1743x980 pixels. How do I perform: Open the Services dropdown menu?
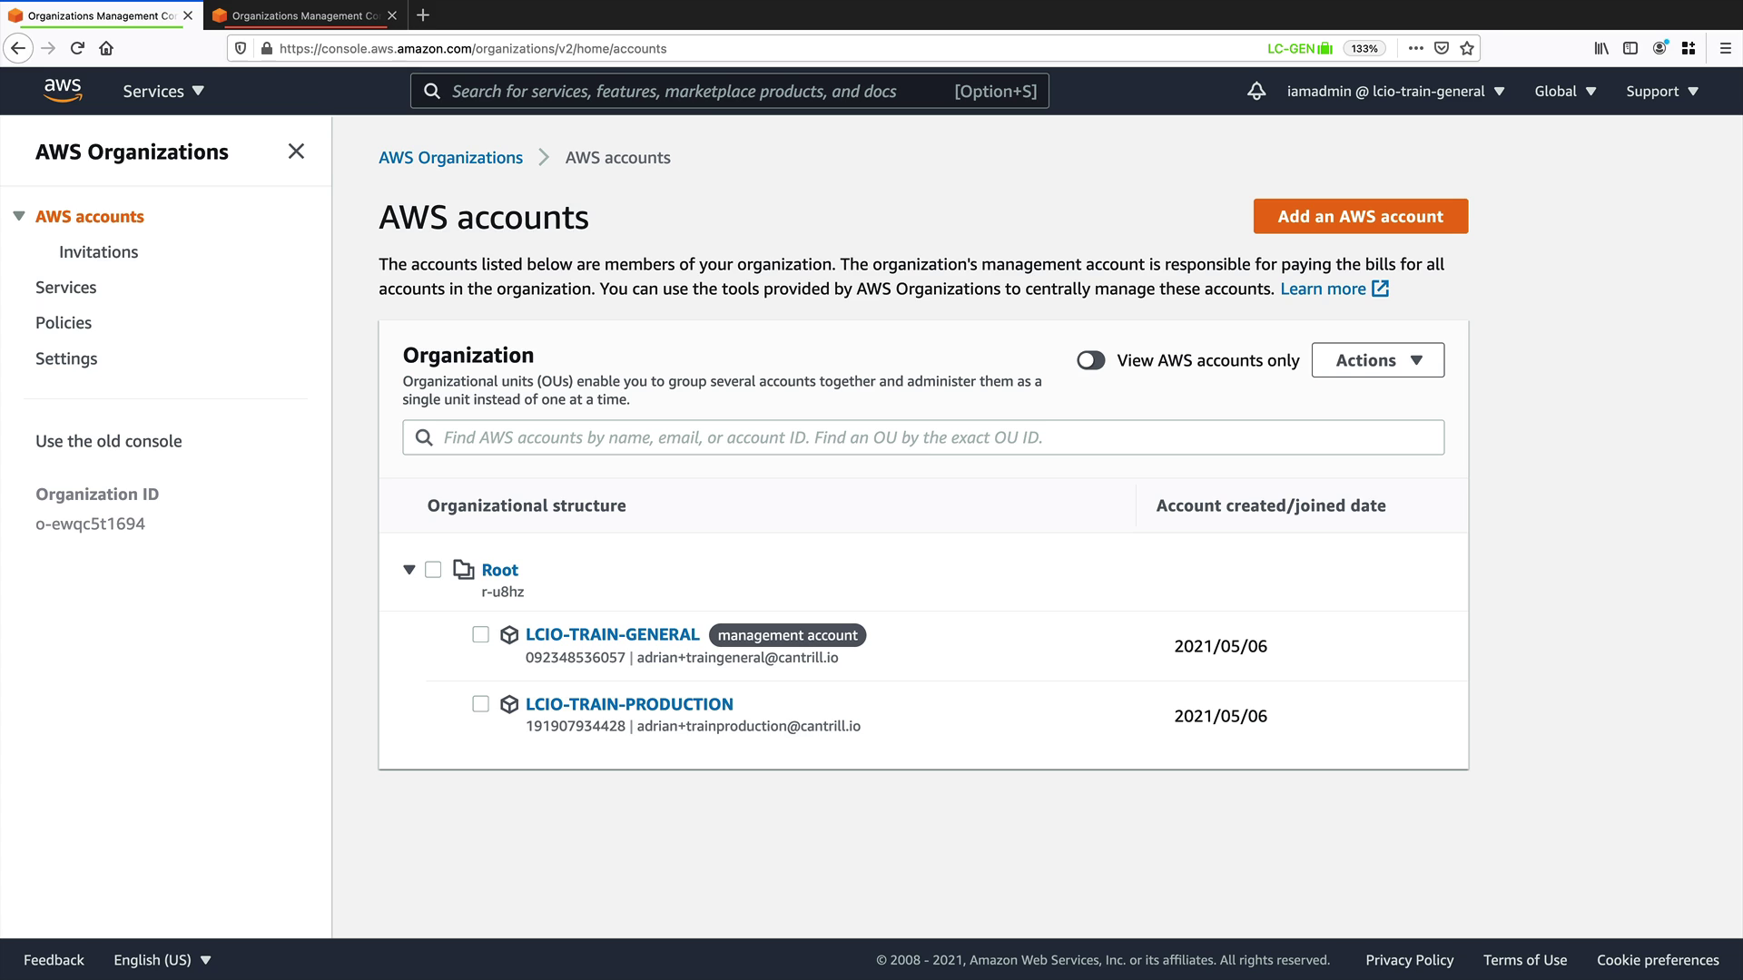pyautogui.click(x=163, y=91)
